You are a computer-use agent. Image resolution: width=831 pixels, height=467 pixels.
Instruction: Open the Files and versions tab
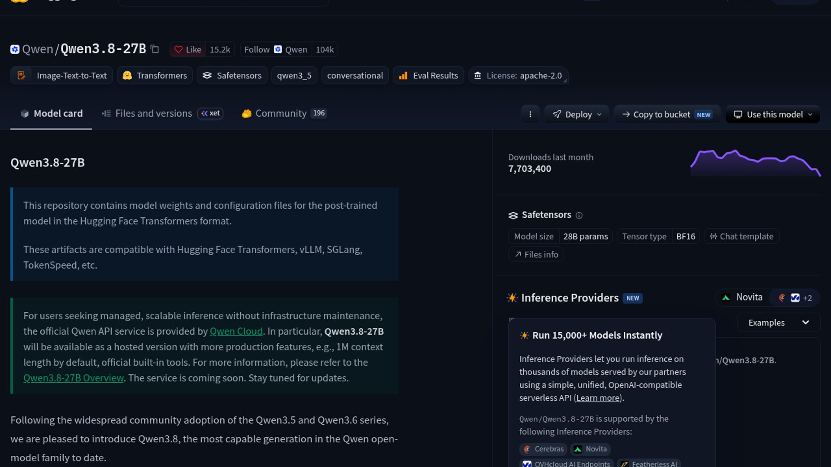coord(162,113)
